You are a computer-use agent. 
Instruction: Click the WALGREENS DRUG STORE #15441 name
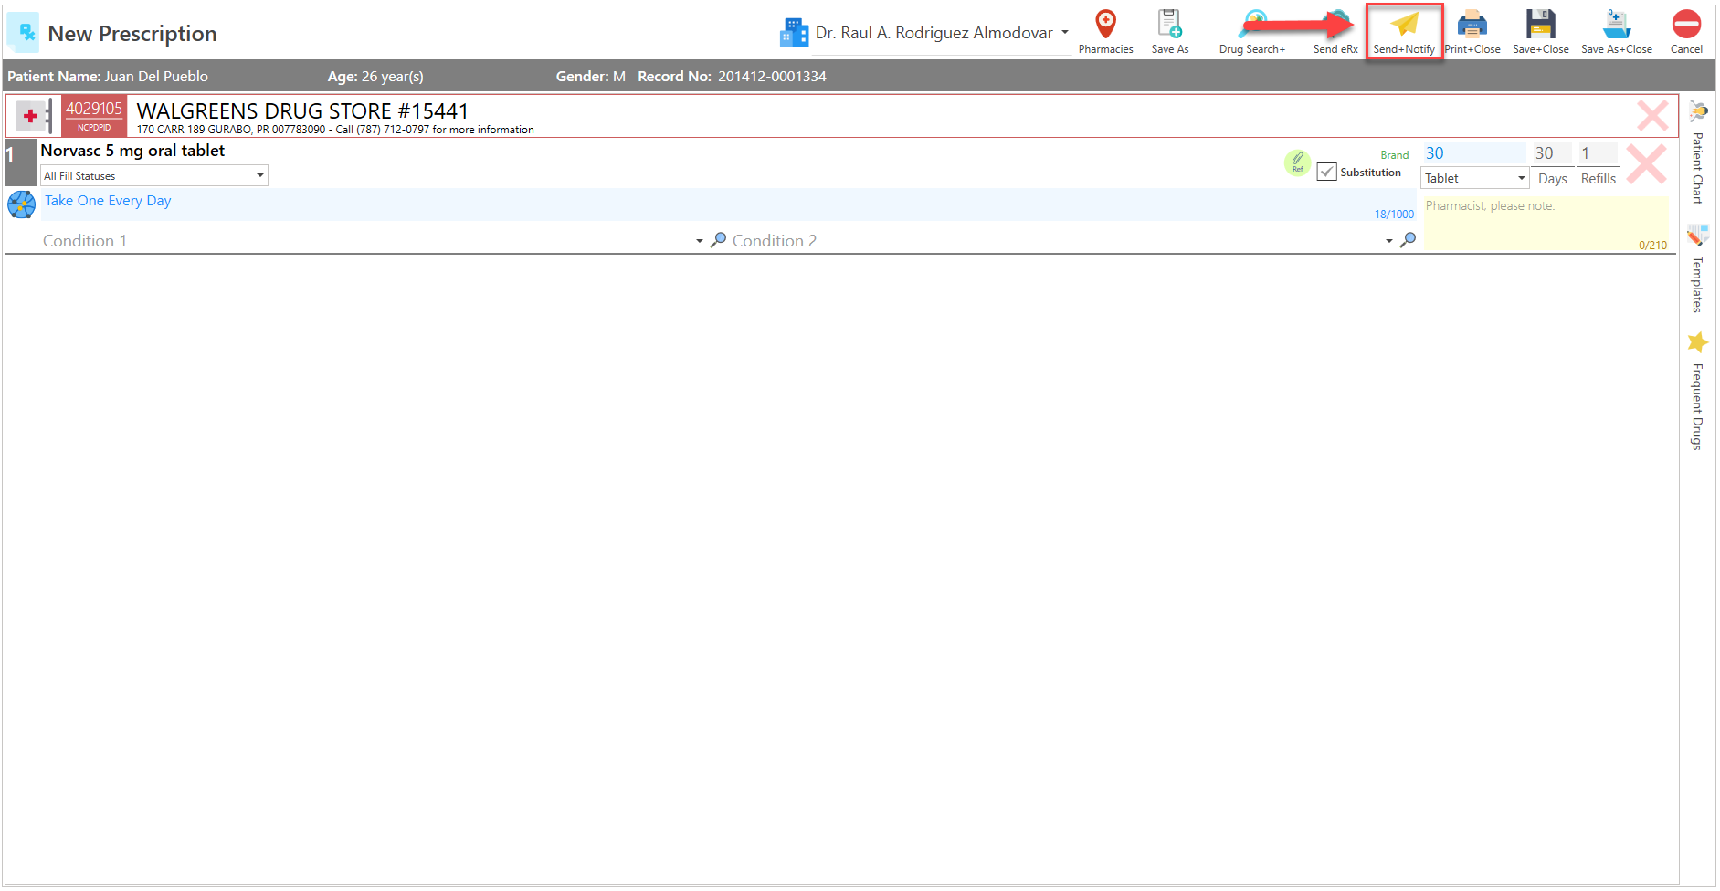[x=302, y=110]
